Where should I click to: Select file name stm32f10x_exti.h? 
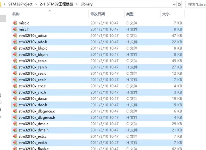coord(33,143)
